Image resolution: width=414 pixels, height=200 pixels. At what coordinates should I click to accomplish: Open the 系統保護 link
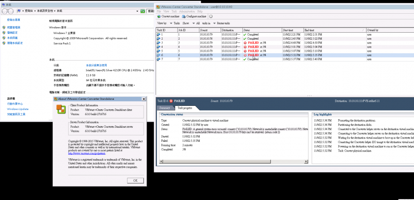tap(13, 38)
